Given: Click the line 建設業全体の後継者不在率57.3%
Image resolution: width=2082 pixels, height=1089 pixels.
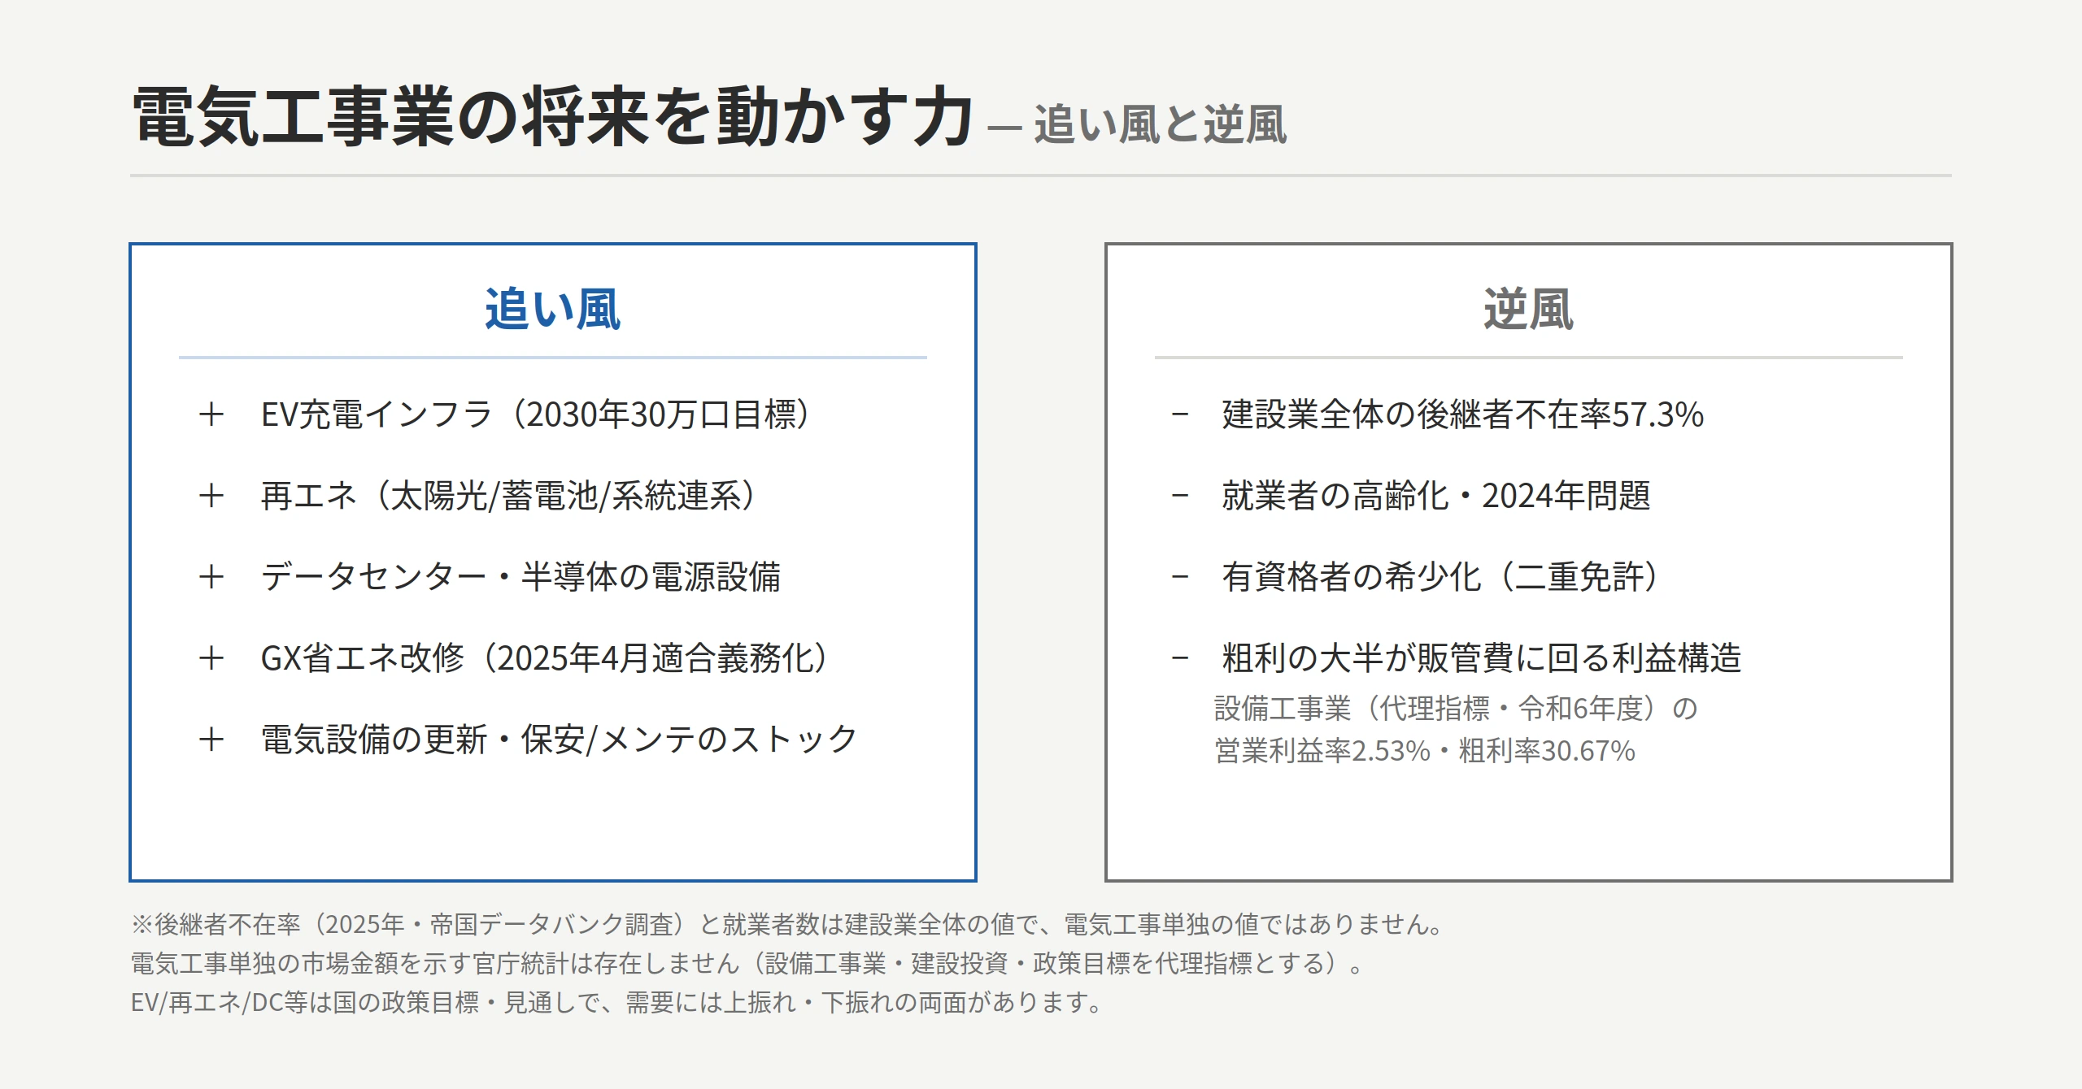Looking at the screenshot, I should point(1462,414).
